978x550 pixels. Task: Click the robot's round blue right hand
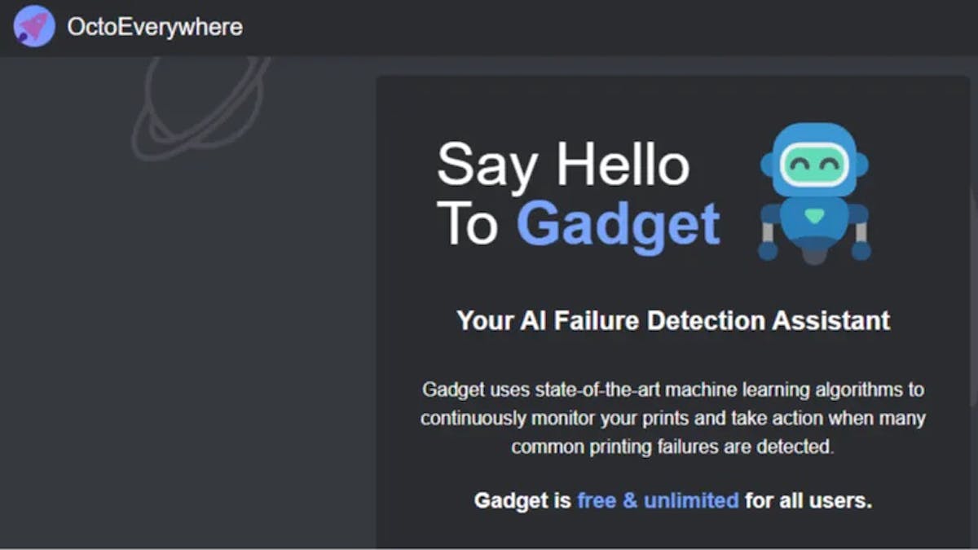[861, 250]
